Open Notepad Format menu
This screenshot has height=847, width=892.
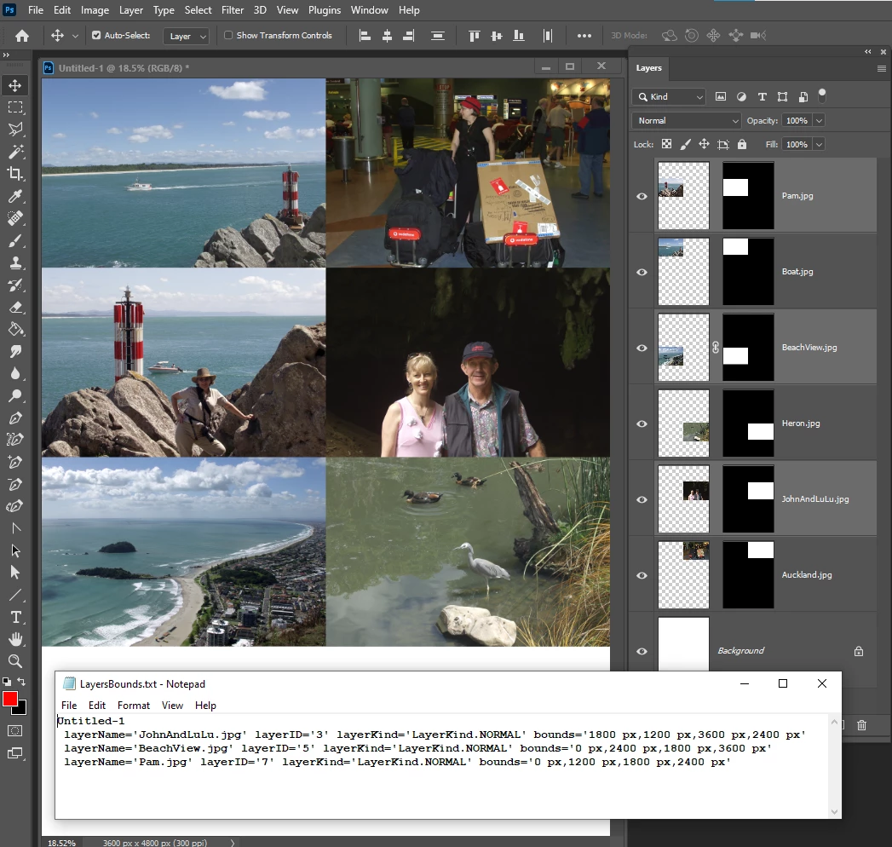(x=134, y=706)
